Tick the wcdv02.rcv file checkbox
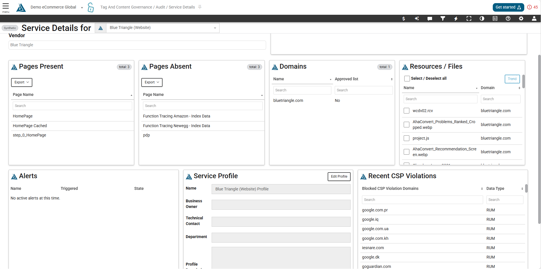This screenshot has height=269, width=541. 407,111
